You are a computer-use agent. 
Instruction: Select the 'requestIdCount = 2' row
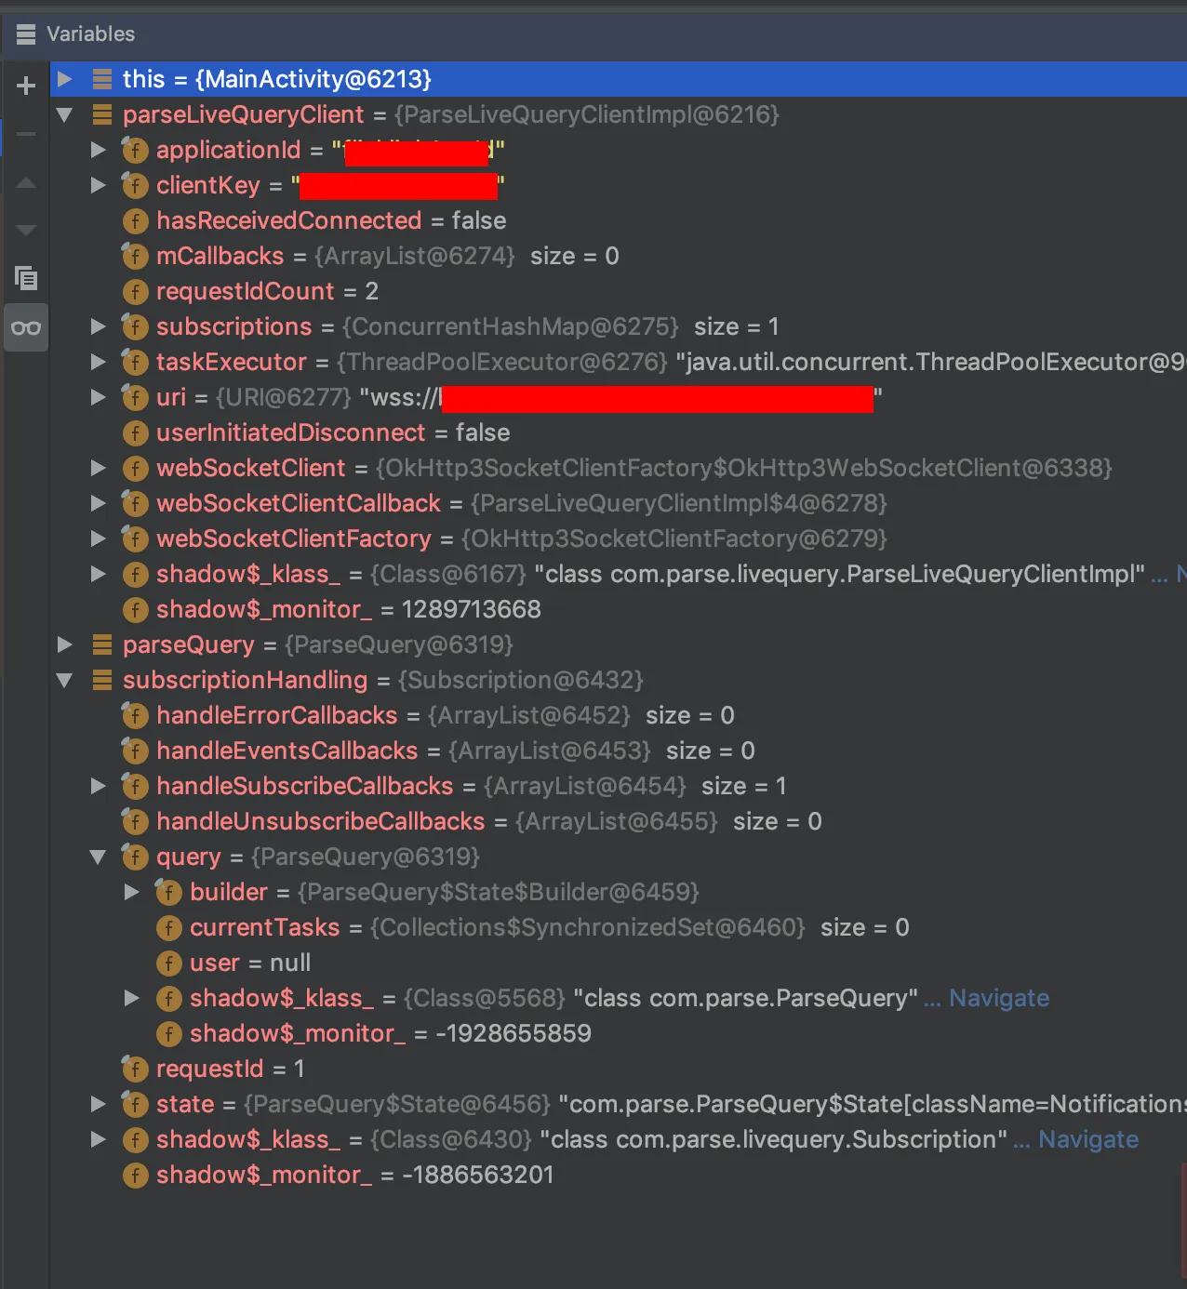tap(618, 291)
